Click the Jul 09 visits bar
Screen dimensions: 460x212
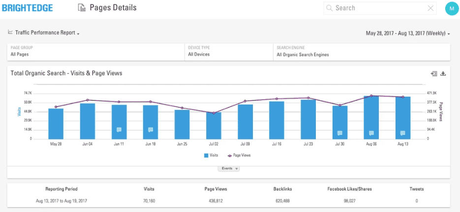tap(245, 122)
